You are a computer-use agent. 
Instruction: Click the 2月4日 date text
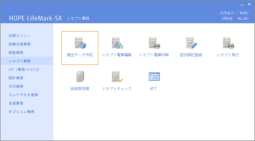tap(227, 19)
